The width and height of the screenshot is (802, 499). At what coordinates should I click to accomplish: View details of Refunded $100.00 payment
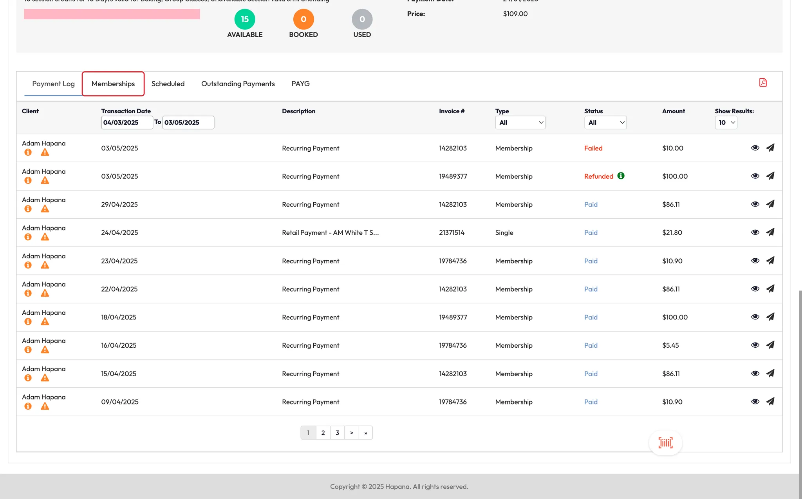coord(755,176)
